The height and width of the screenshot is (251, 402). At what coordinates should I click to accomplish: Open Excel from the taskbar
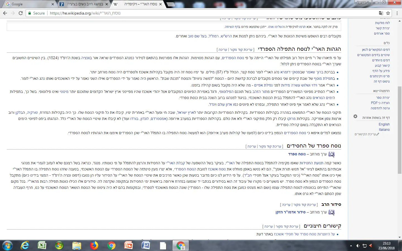(42, 245)
